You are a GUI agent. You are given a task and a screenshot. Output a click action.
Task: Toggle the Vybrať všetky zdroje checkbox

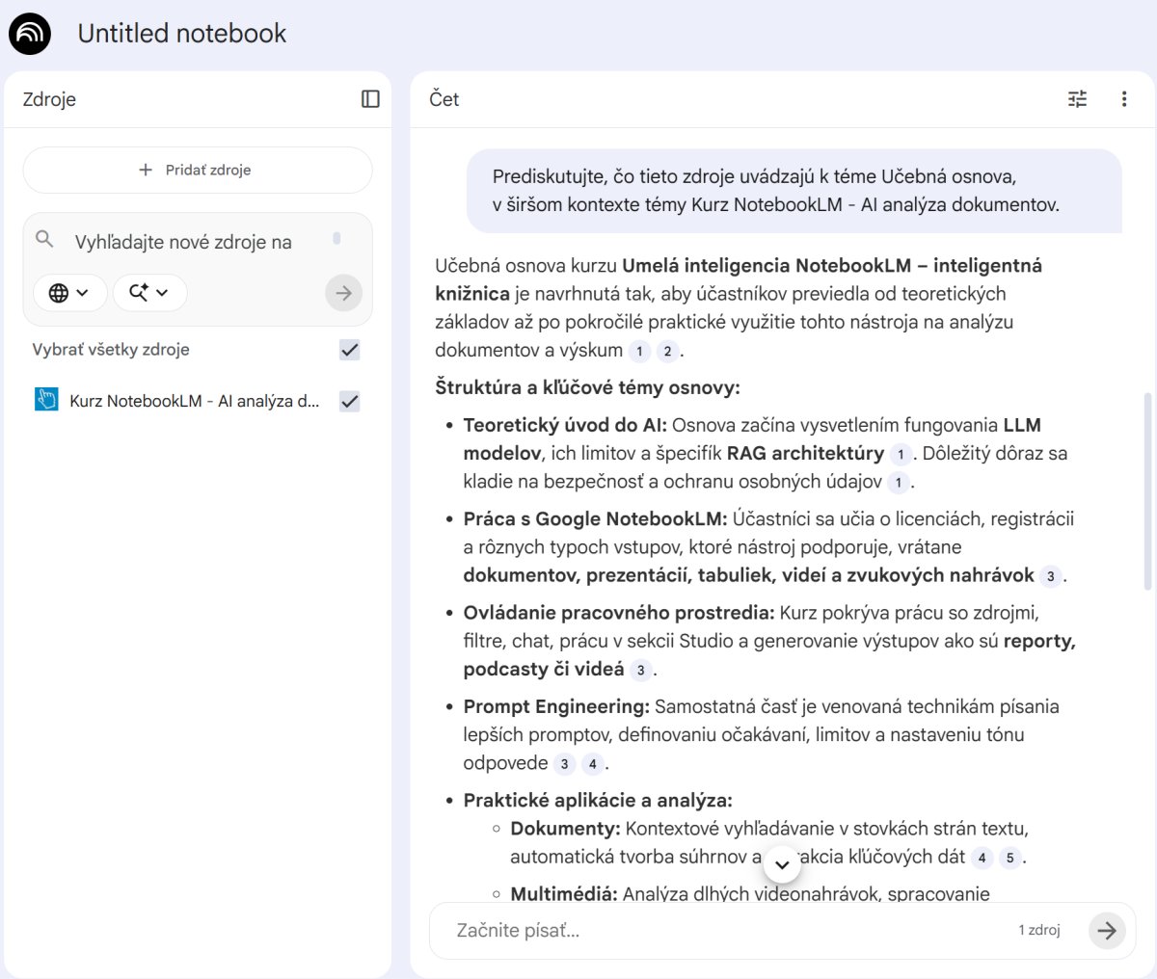click(350, 350)
